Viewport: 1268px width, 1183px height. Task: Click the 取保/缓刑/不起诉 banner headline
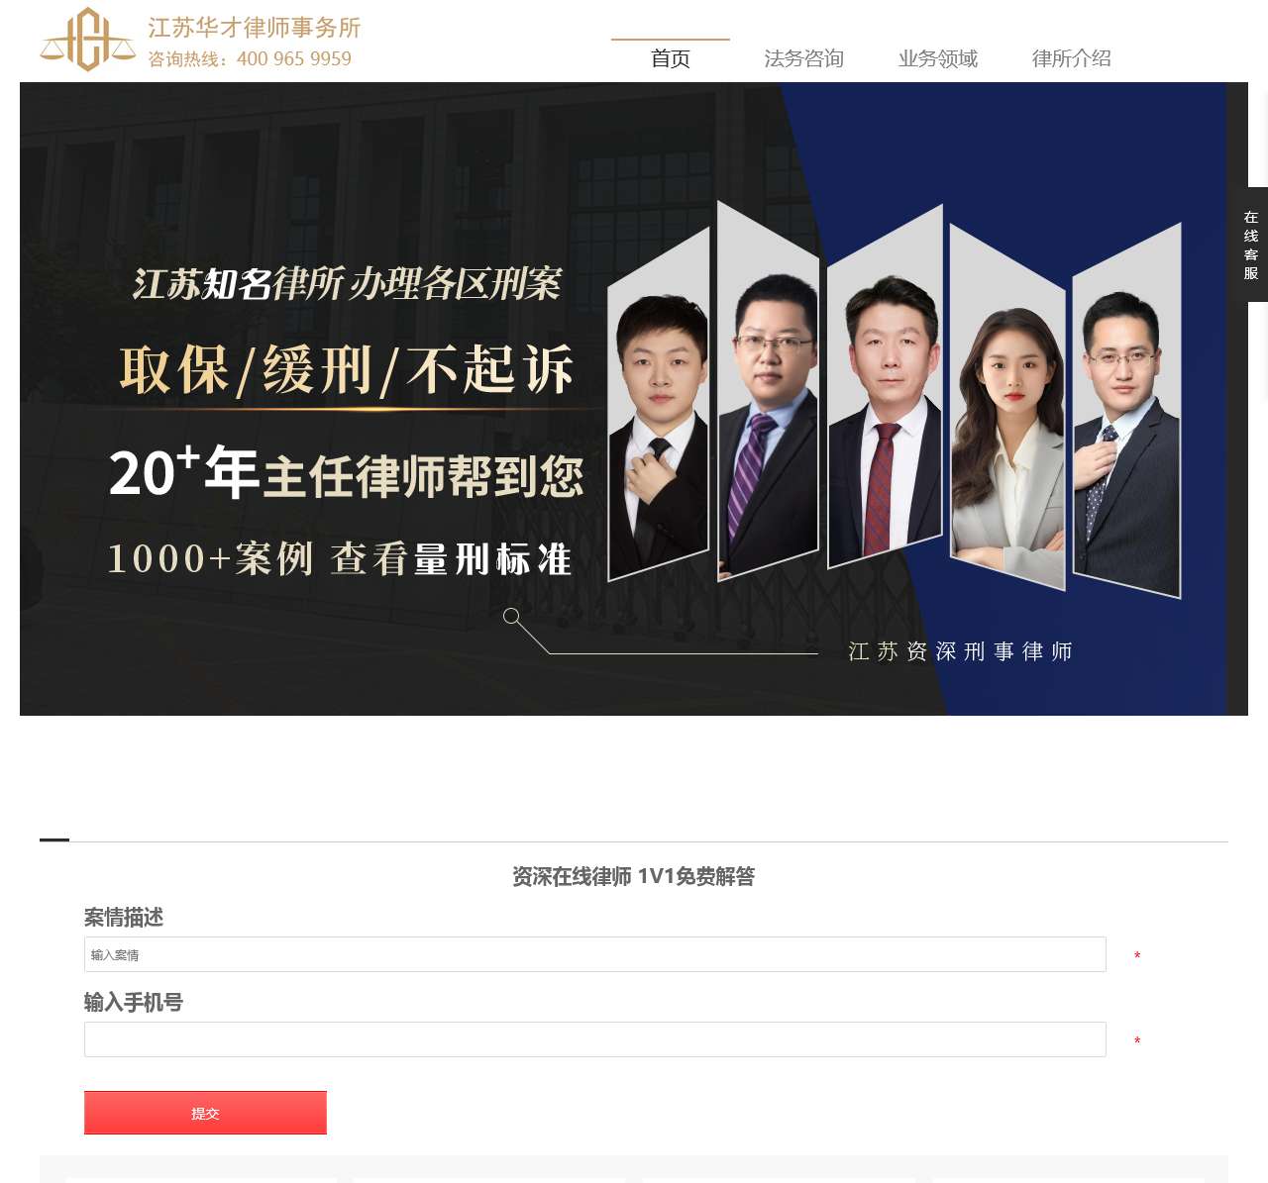tap(347, 370)
